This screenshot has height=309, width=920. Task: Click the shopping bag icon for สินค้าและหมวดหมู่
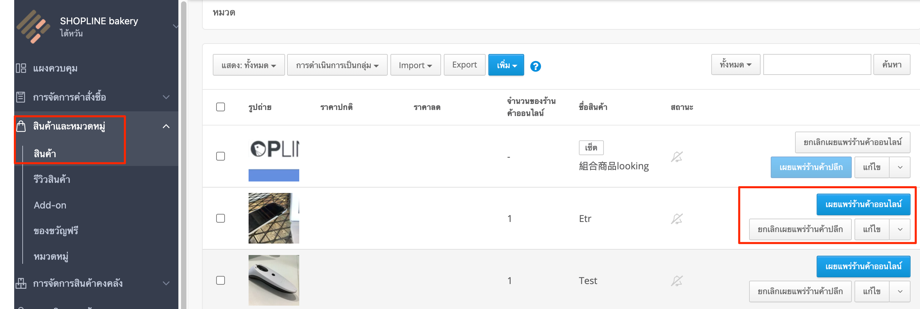click(21, 126)
